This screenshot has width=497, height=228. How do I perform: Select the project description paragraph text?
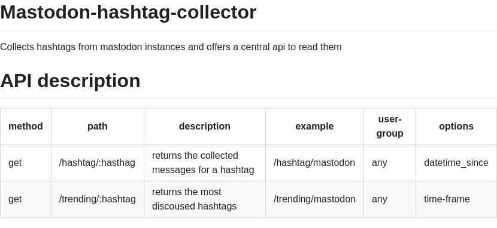[x=171, y=47]
